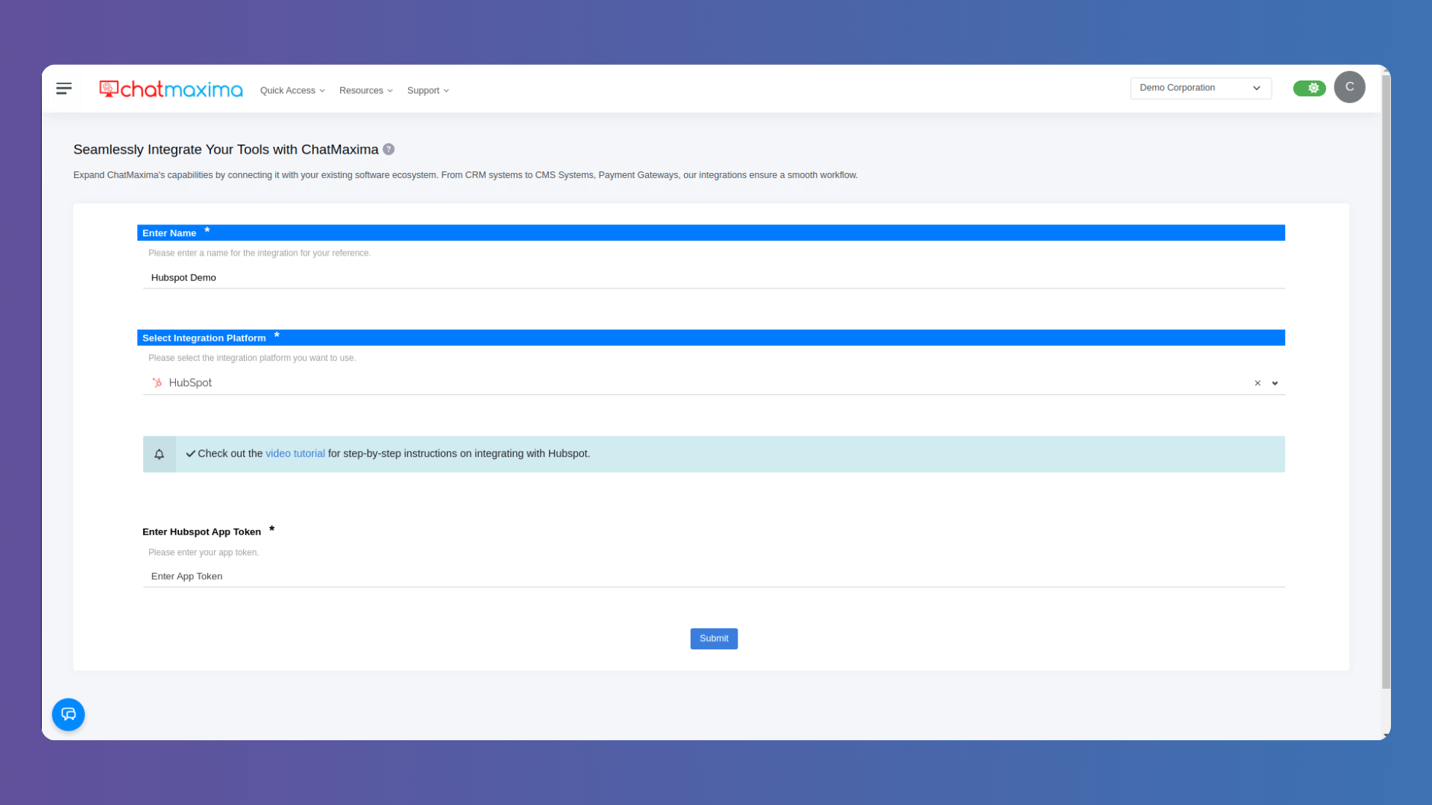Clear the HubSpot selection with the X
The width and height of the screenshot is (1432, 805).
1257,383
